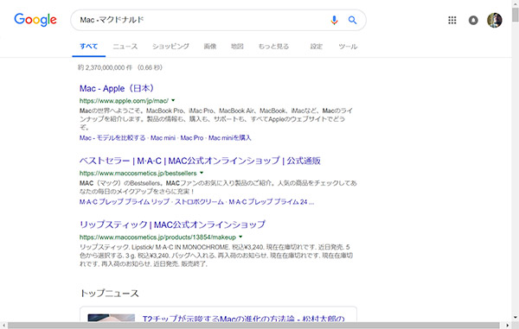Click the scroll-down arrow of vertical scrollbar
The image size is (519, 329).
[x=516, y=318]
